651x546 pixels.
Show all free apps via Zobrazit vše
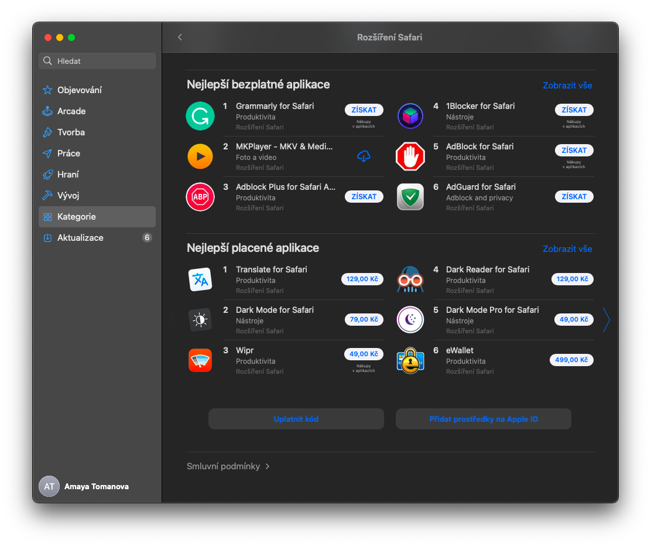567,85
